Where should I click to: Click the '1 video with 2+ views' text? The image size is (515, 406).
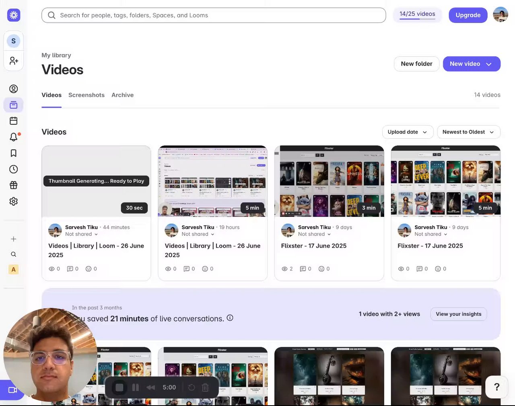pos(389,314)
